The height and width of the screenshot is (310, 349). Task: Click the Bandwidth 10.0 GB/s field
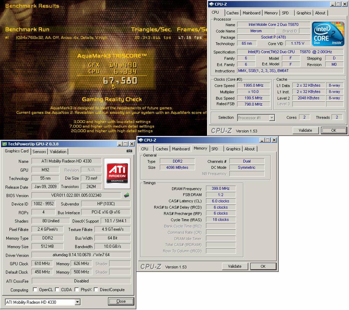click(112, 246)
